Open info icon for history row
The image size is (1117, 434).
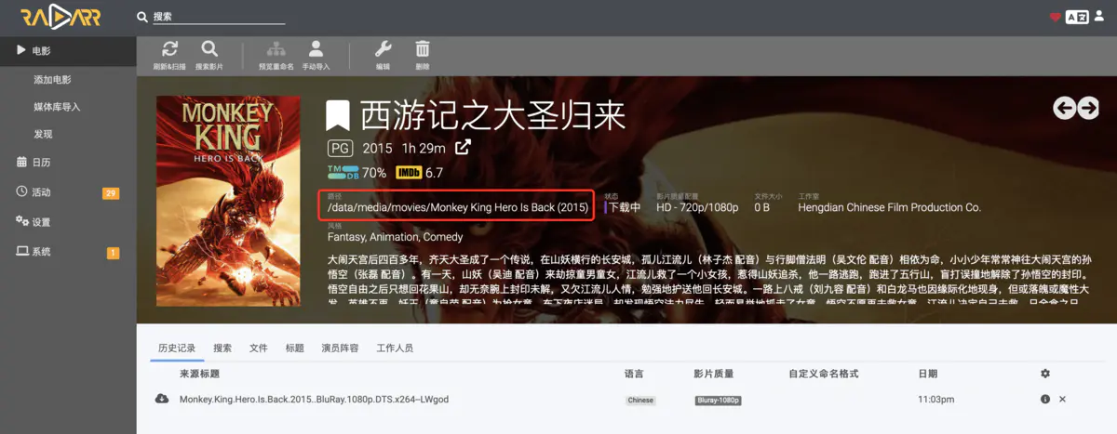1045,399
